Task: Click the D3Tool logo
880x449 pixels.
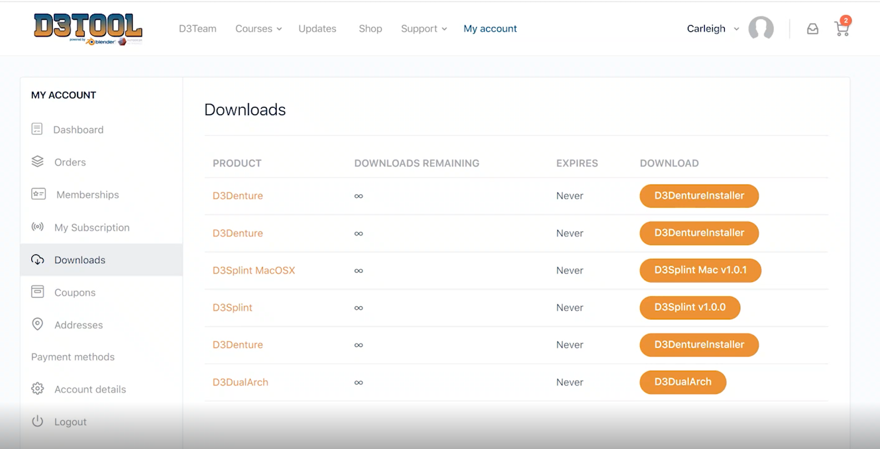Action: (x=88, y=29)
